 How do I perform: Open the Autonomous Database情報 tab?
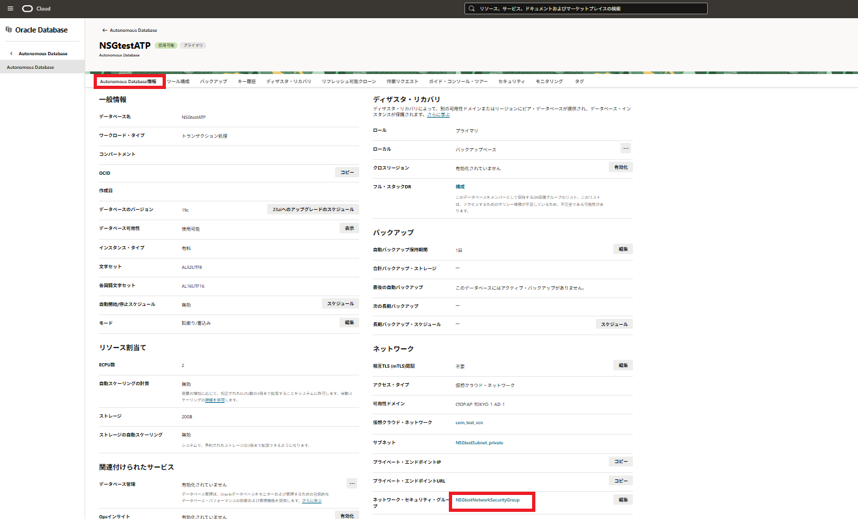tap(128, 82)
